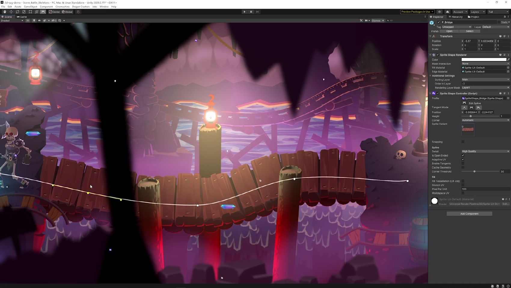Uncheck Is Open Ended
This screenshot has width=511, height=288.
click(463, 156)
